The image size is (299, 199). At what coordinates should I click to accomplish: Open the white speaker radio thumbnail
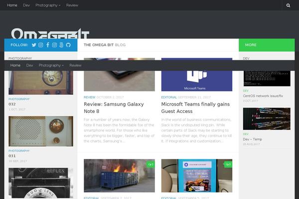tap(41, 131)
